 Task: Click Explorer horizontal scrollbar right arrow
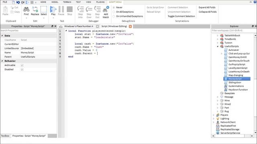click(252, 136)
